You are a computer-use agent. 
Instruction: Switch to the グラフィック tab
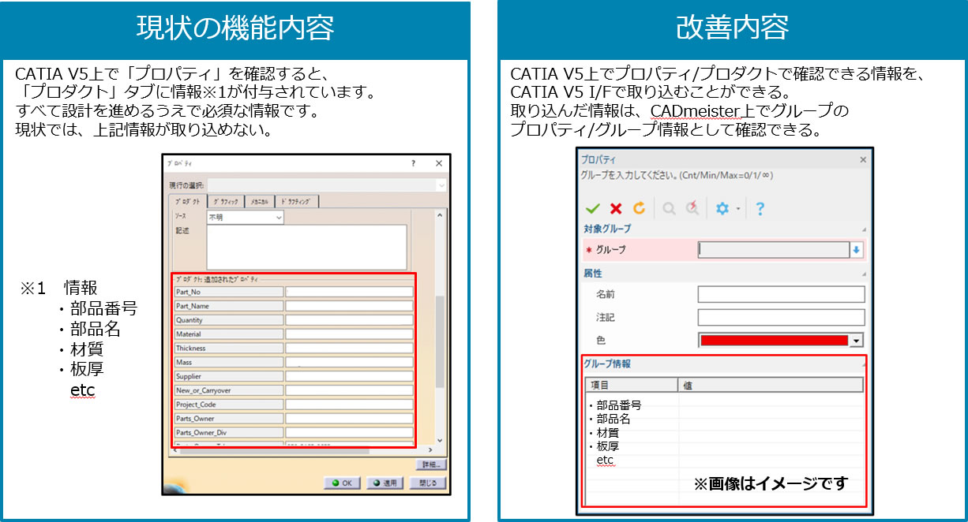tap(226, 201)
